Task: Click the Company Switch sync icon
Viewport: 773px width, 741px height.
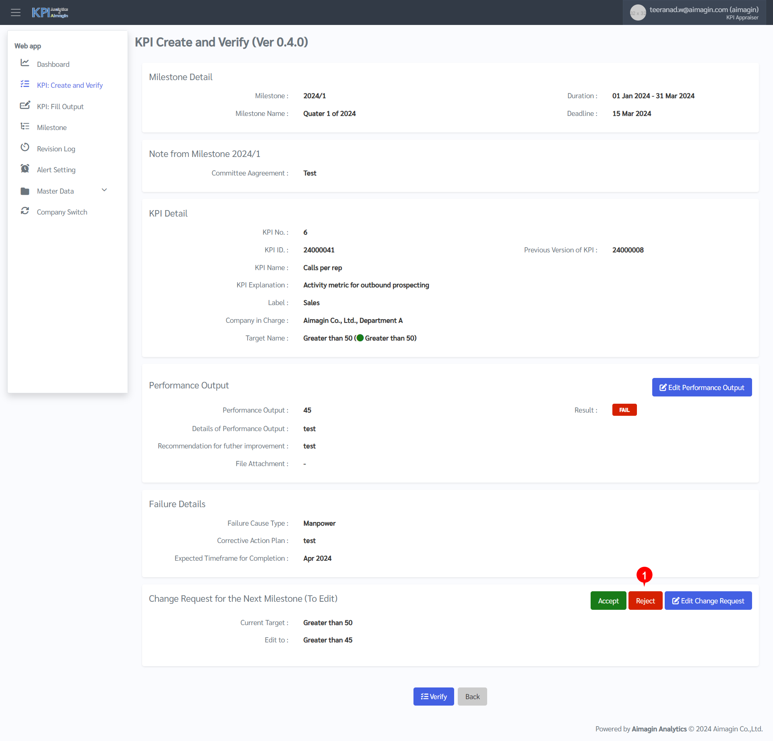Action: pyautogui.click(x=25, y=211)
